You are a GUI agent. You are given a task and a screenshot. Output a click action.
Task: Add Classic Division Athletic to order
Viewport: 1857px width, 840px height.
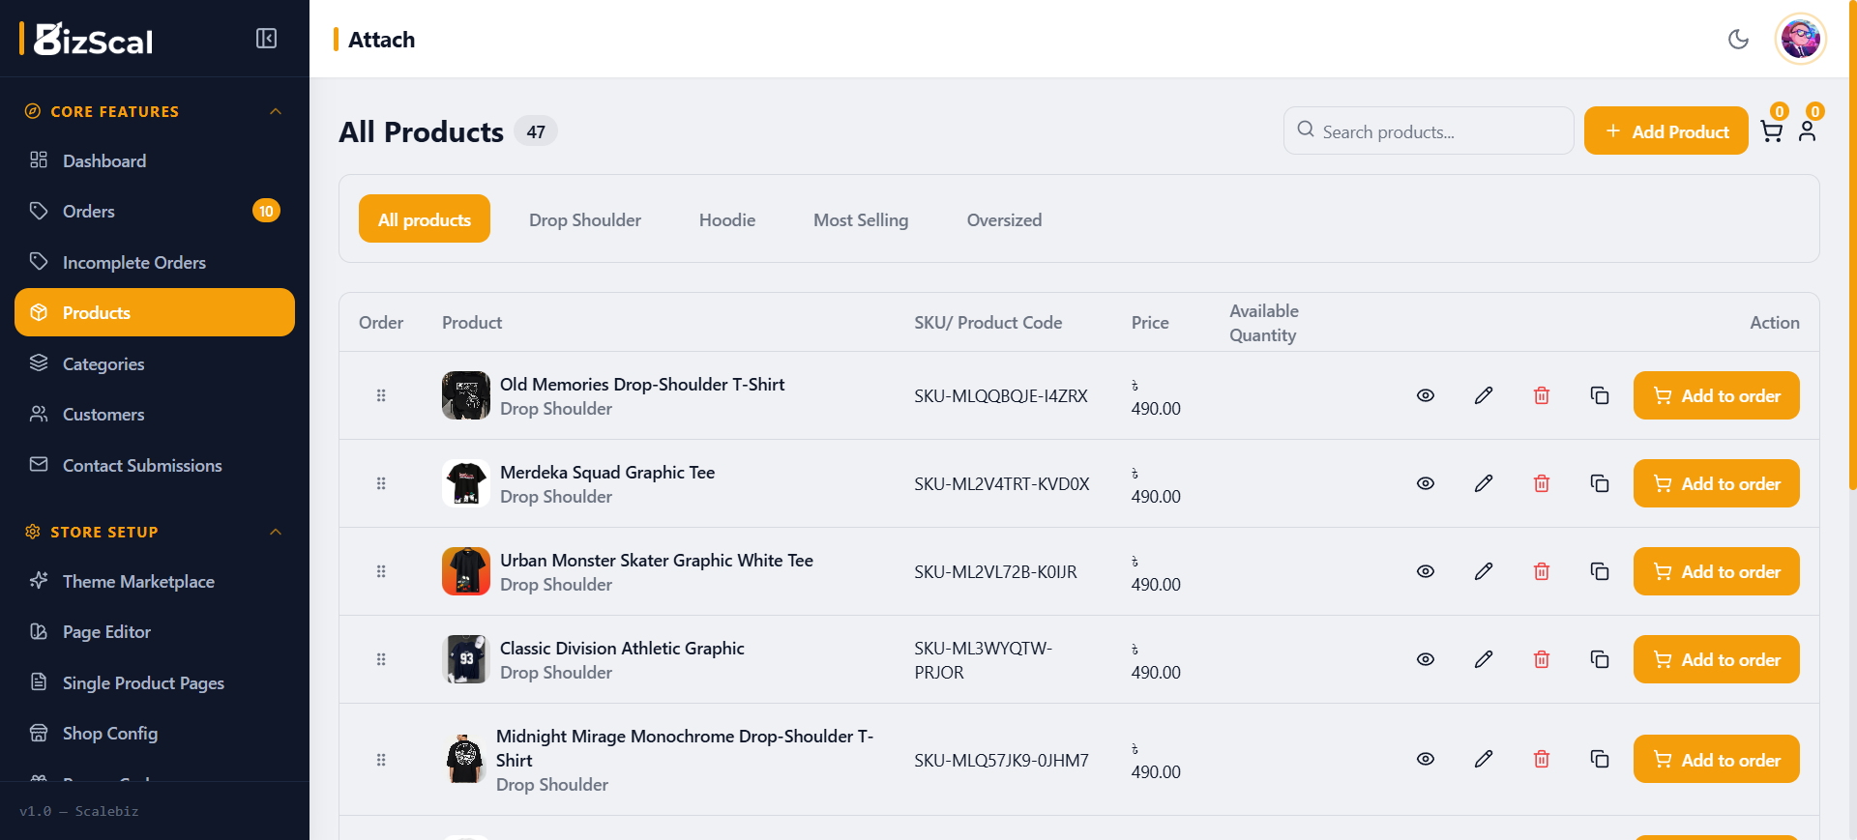(x=1716, y=659)
